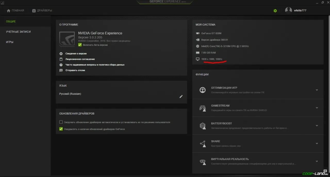Click the GeForce GT 650M text
This screenshot has width=330, height=177.
pyautogui.click(x=211, y=33)
